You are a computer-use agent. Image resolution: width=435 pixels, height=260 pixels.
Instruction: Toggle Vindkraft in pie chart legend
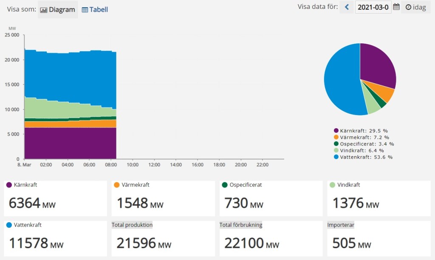click(359, 150)
